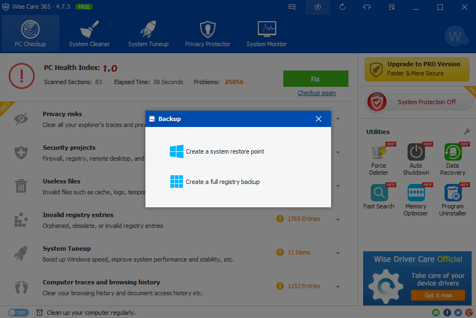Click the Wise Care 365 logo icon

(x=6, y=7)
